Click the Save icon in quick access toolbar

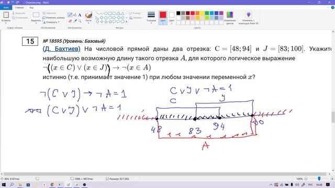click(8, 3)
